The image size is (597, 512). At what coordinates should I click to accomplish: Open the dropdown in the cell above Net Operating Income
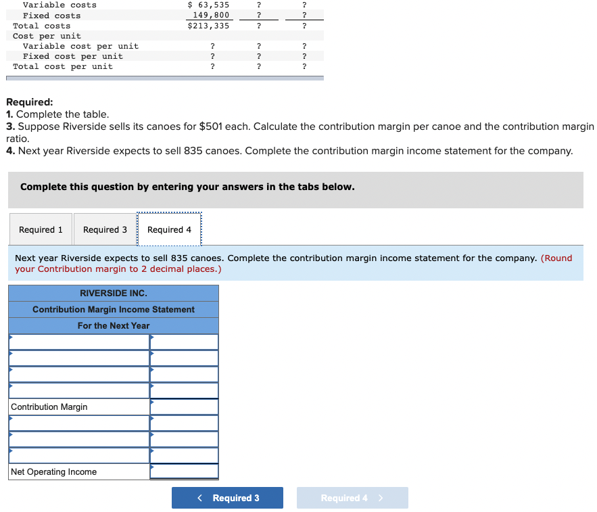pyautogui.click(x=78, y=455)
